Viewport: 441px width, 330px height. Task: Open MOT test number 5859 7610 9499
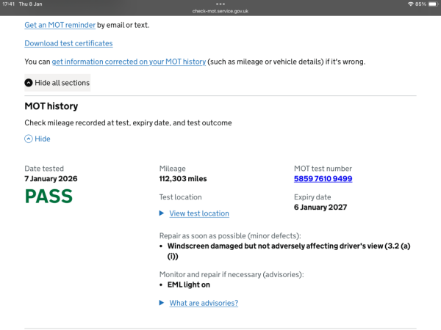(323, 179)
